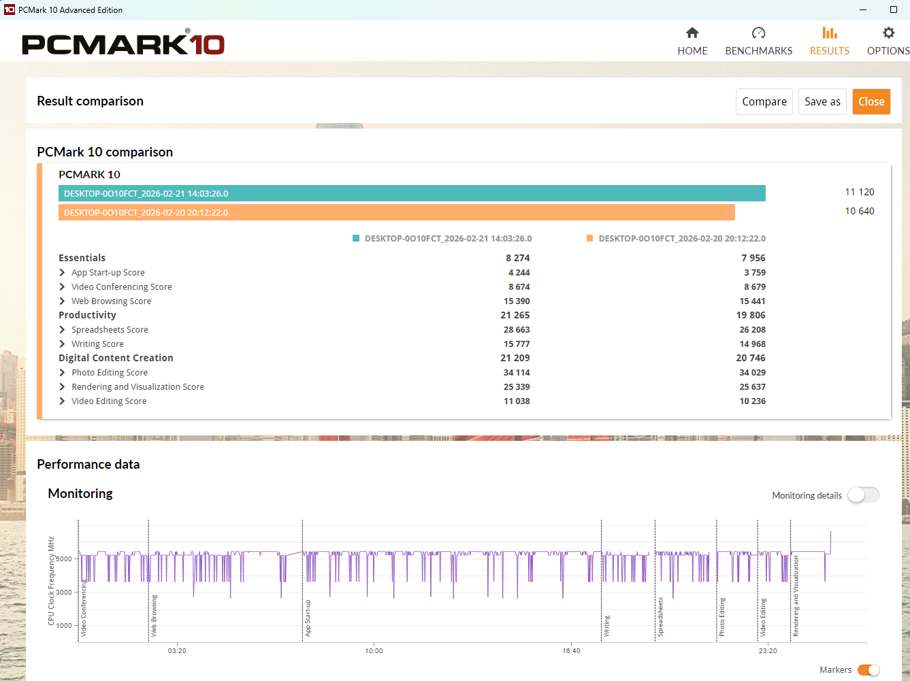Click the Video Editing marker in the chart

click(763, 618)
